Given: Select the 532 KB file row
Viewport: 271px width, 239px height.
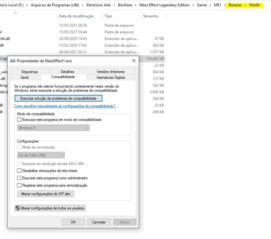Looking at the screenshot, I should tap(152, 85).
